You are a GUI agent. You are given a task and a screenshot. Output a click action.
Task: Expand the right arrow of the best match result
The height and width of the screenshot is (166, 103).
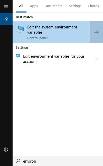point(96,32)
